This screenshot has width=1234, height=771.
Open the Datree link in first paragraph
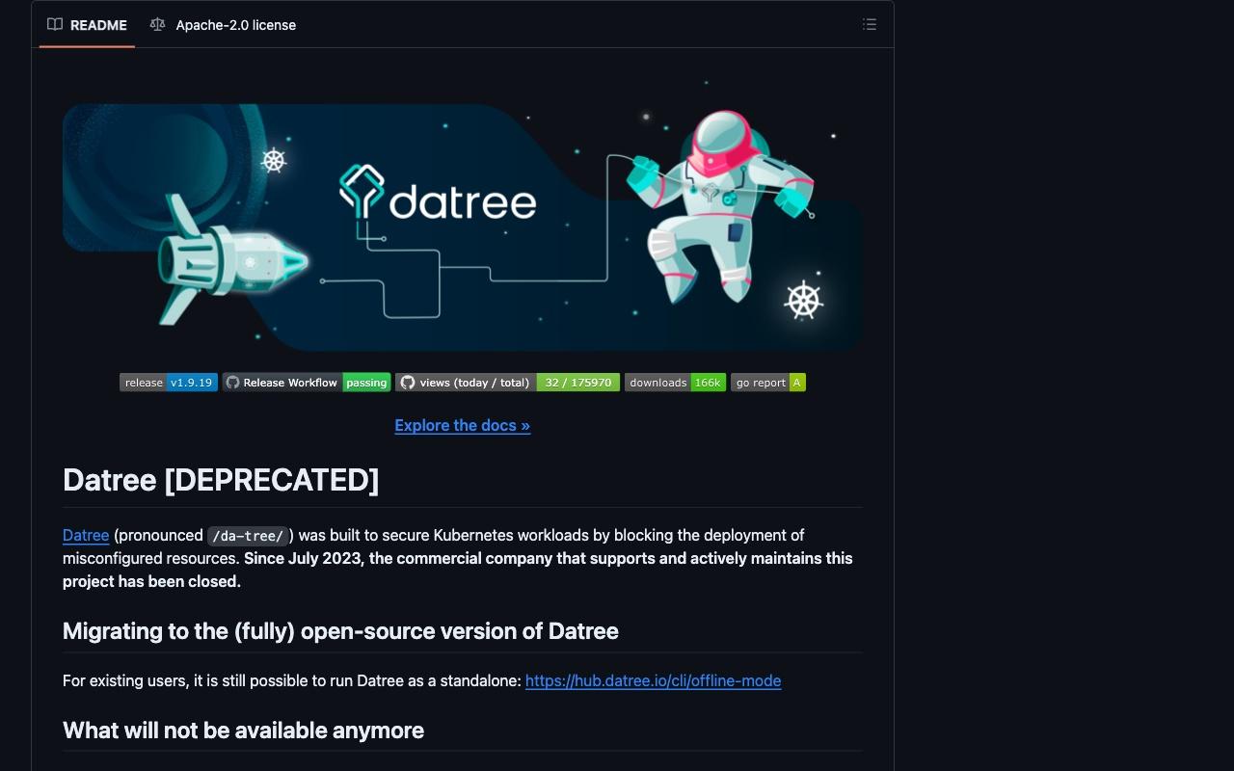(86, 535)
